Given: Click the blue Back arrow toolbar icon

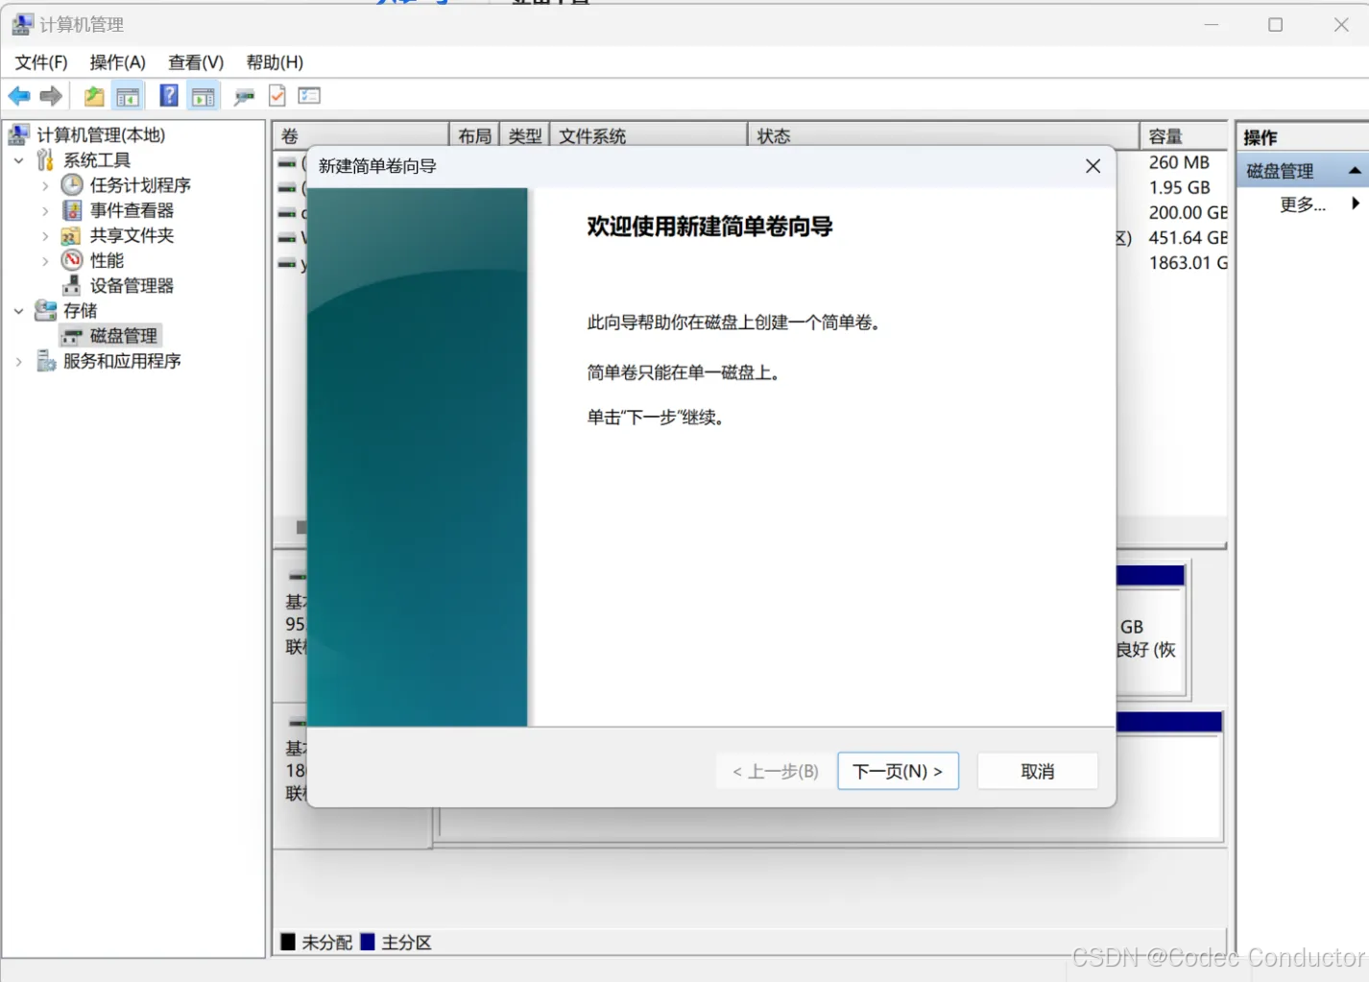Looking at the screenshot, I should coord(19,96).
